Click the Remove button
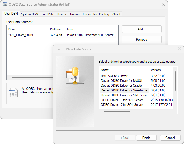The width and height of the screenshot is (184, 144). pos(142,40)
